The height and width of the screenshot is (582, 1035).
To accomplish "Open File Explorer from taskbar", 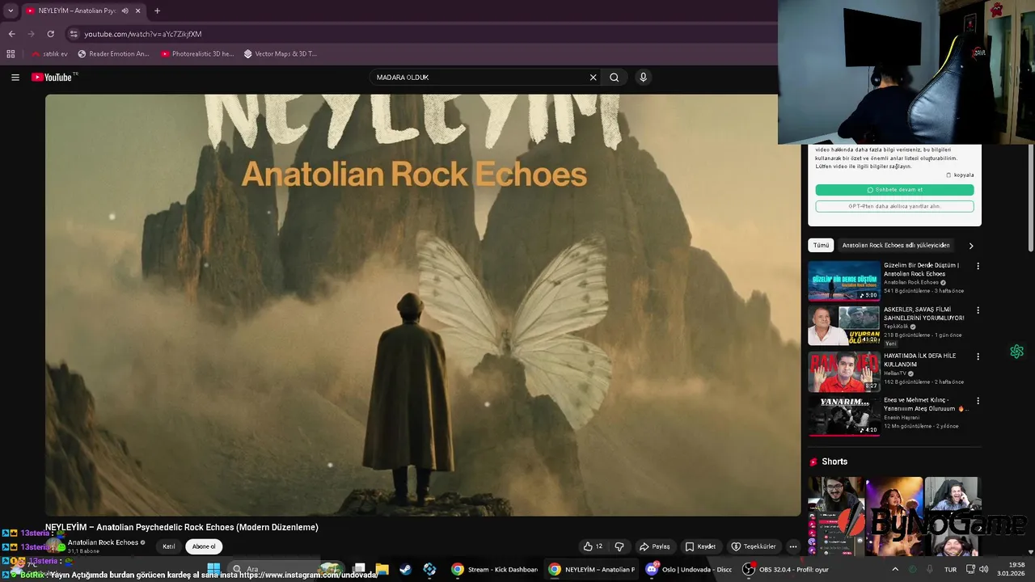I will (x=382, y=569).
